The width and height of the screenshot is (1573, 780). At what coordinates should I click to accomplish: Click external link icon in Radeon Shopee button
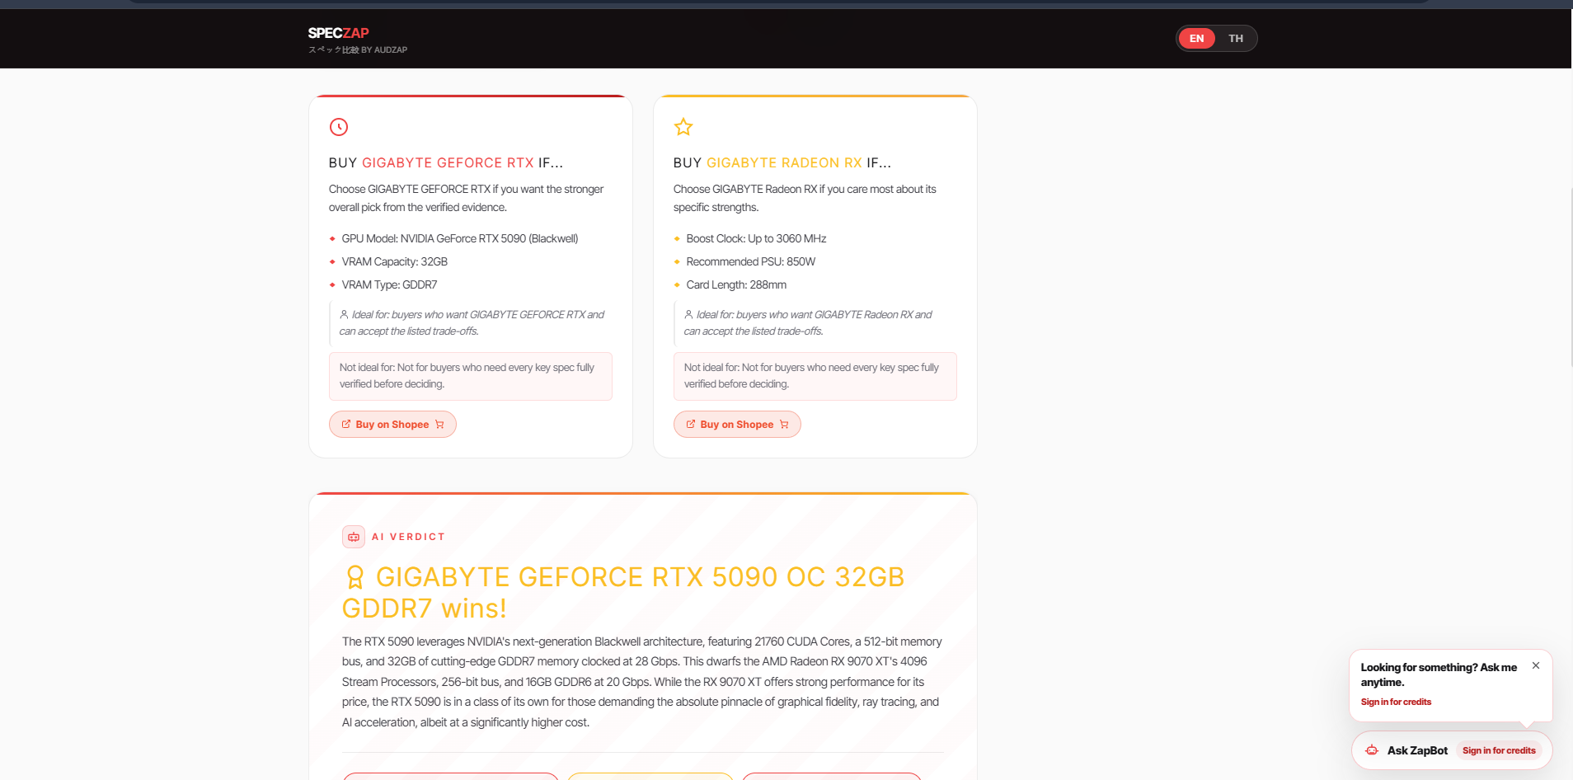[x=691, y=424]
